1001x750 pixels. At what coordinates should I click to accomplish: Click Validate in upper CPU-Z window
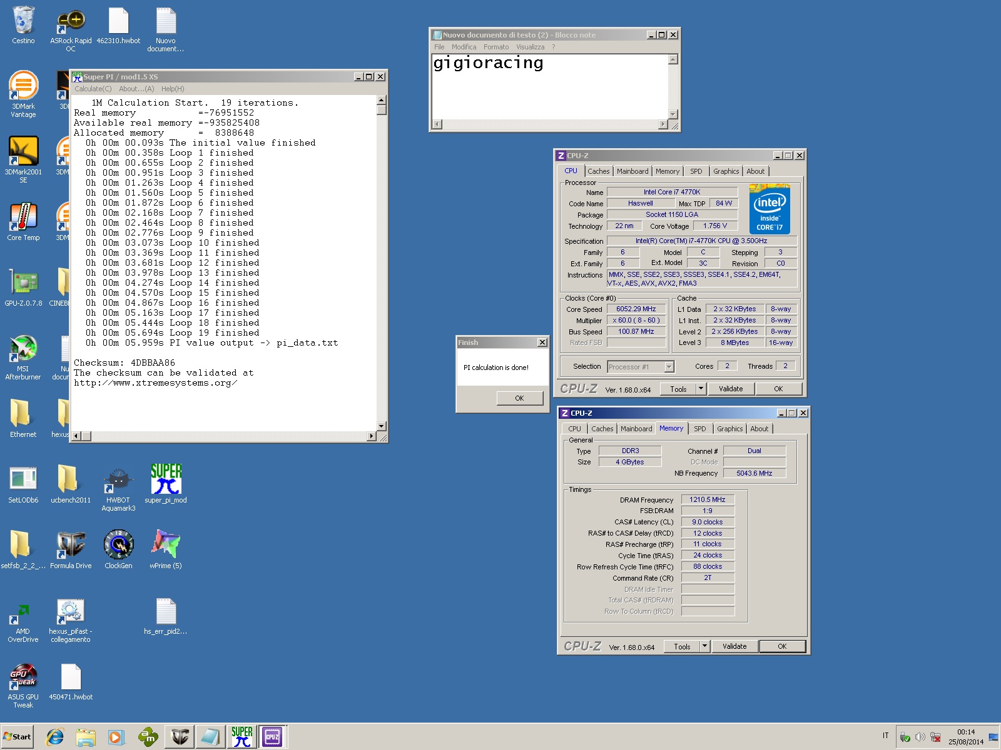click(731, 389)
